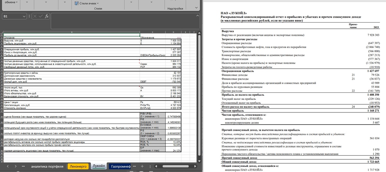
Task: Select the Лукойл sheet tab
Action: (x=98, y=166)
